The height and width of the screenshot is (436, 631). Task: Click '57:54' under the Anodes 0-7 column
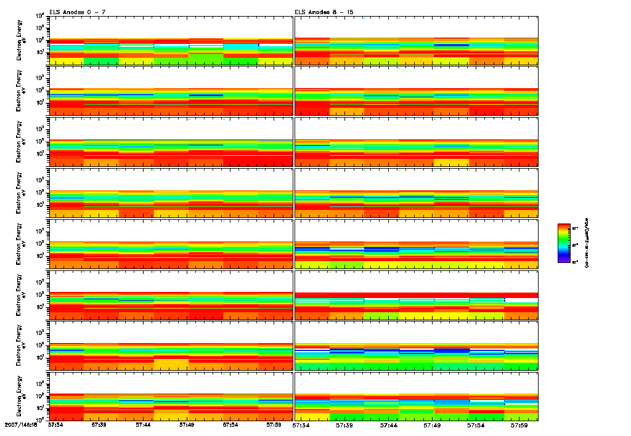pyautogui.click(x=230, y=424)
